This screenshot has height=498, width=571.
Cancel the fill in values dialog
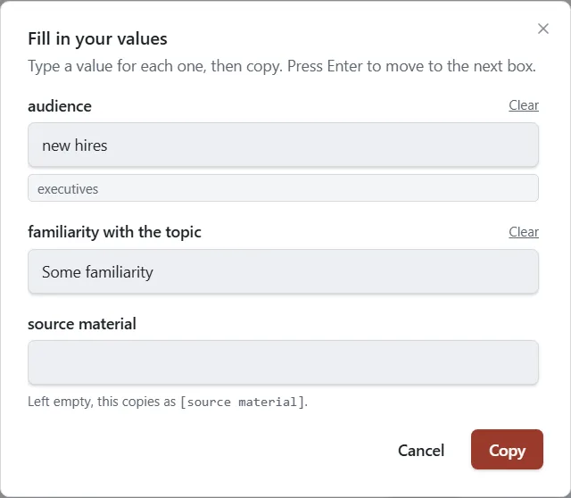[421, 450]
